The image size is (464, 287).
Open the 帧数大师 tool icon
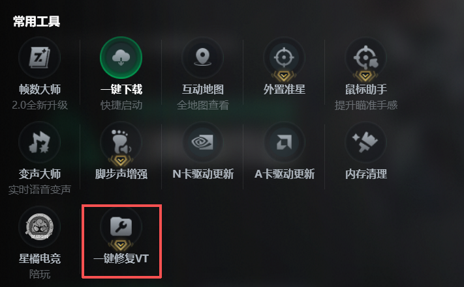[40, 57]
